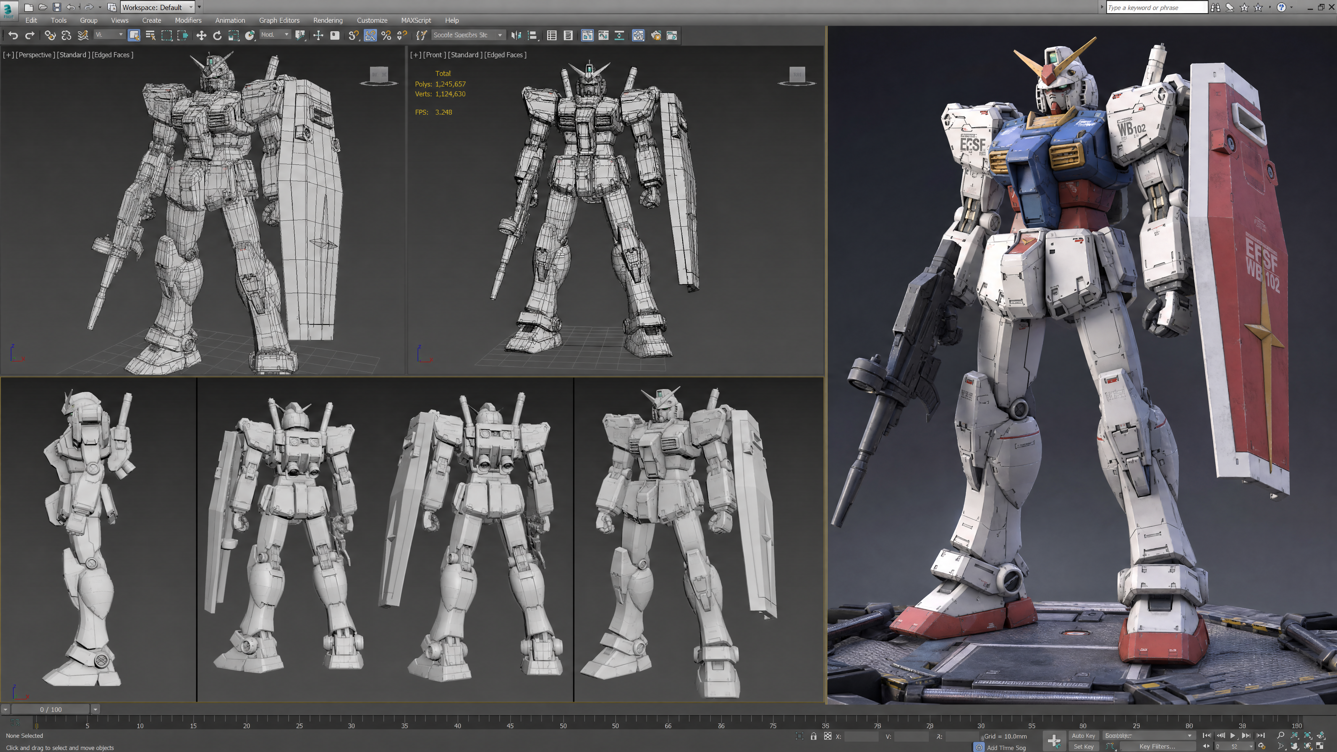Open a file with the folder icon

pyautogui.click(x=43, y=7)
